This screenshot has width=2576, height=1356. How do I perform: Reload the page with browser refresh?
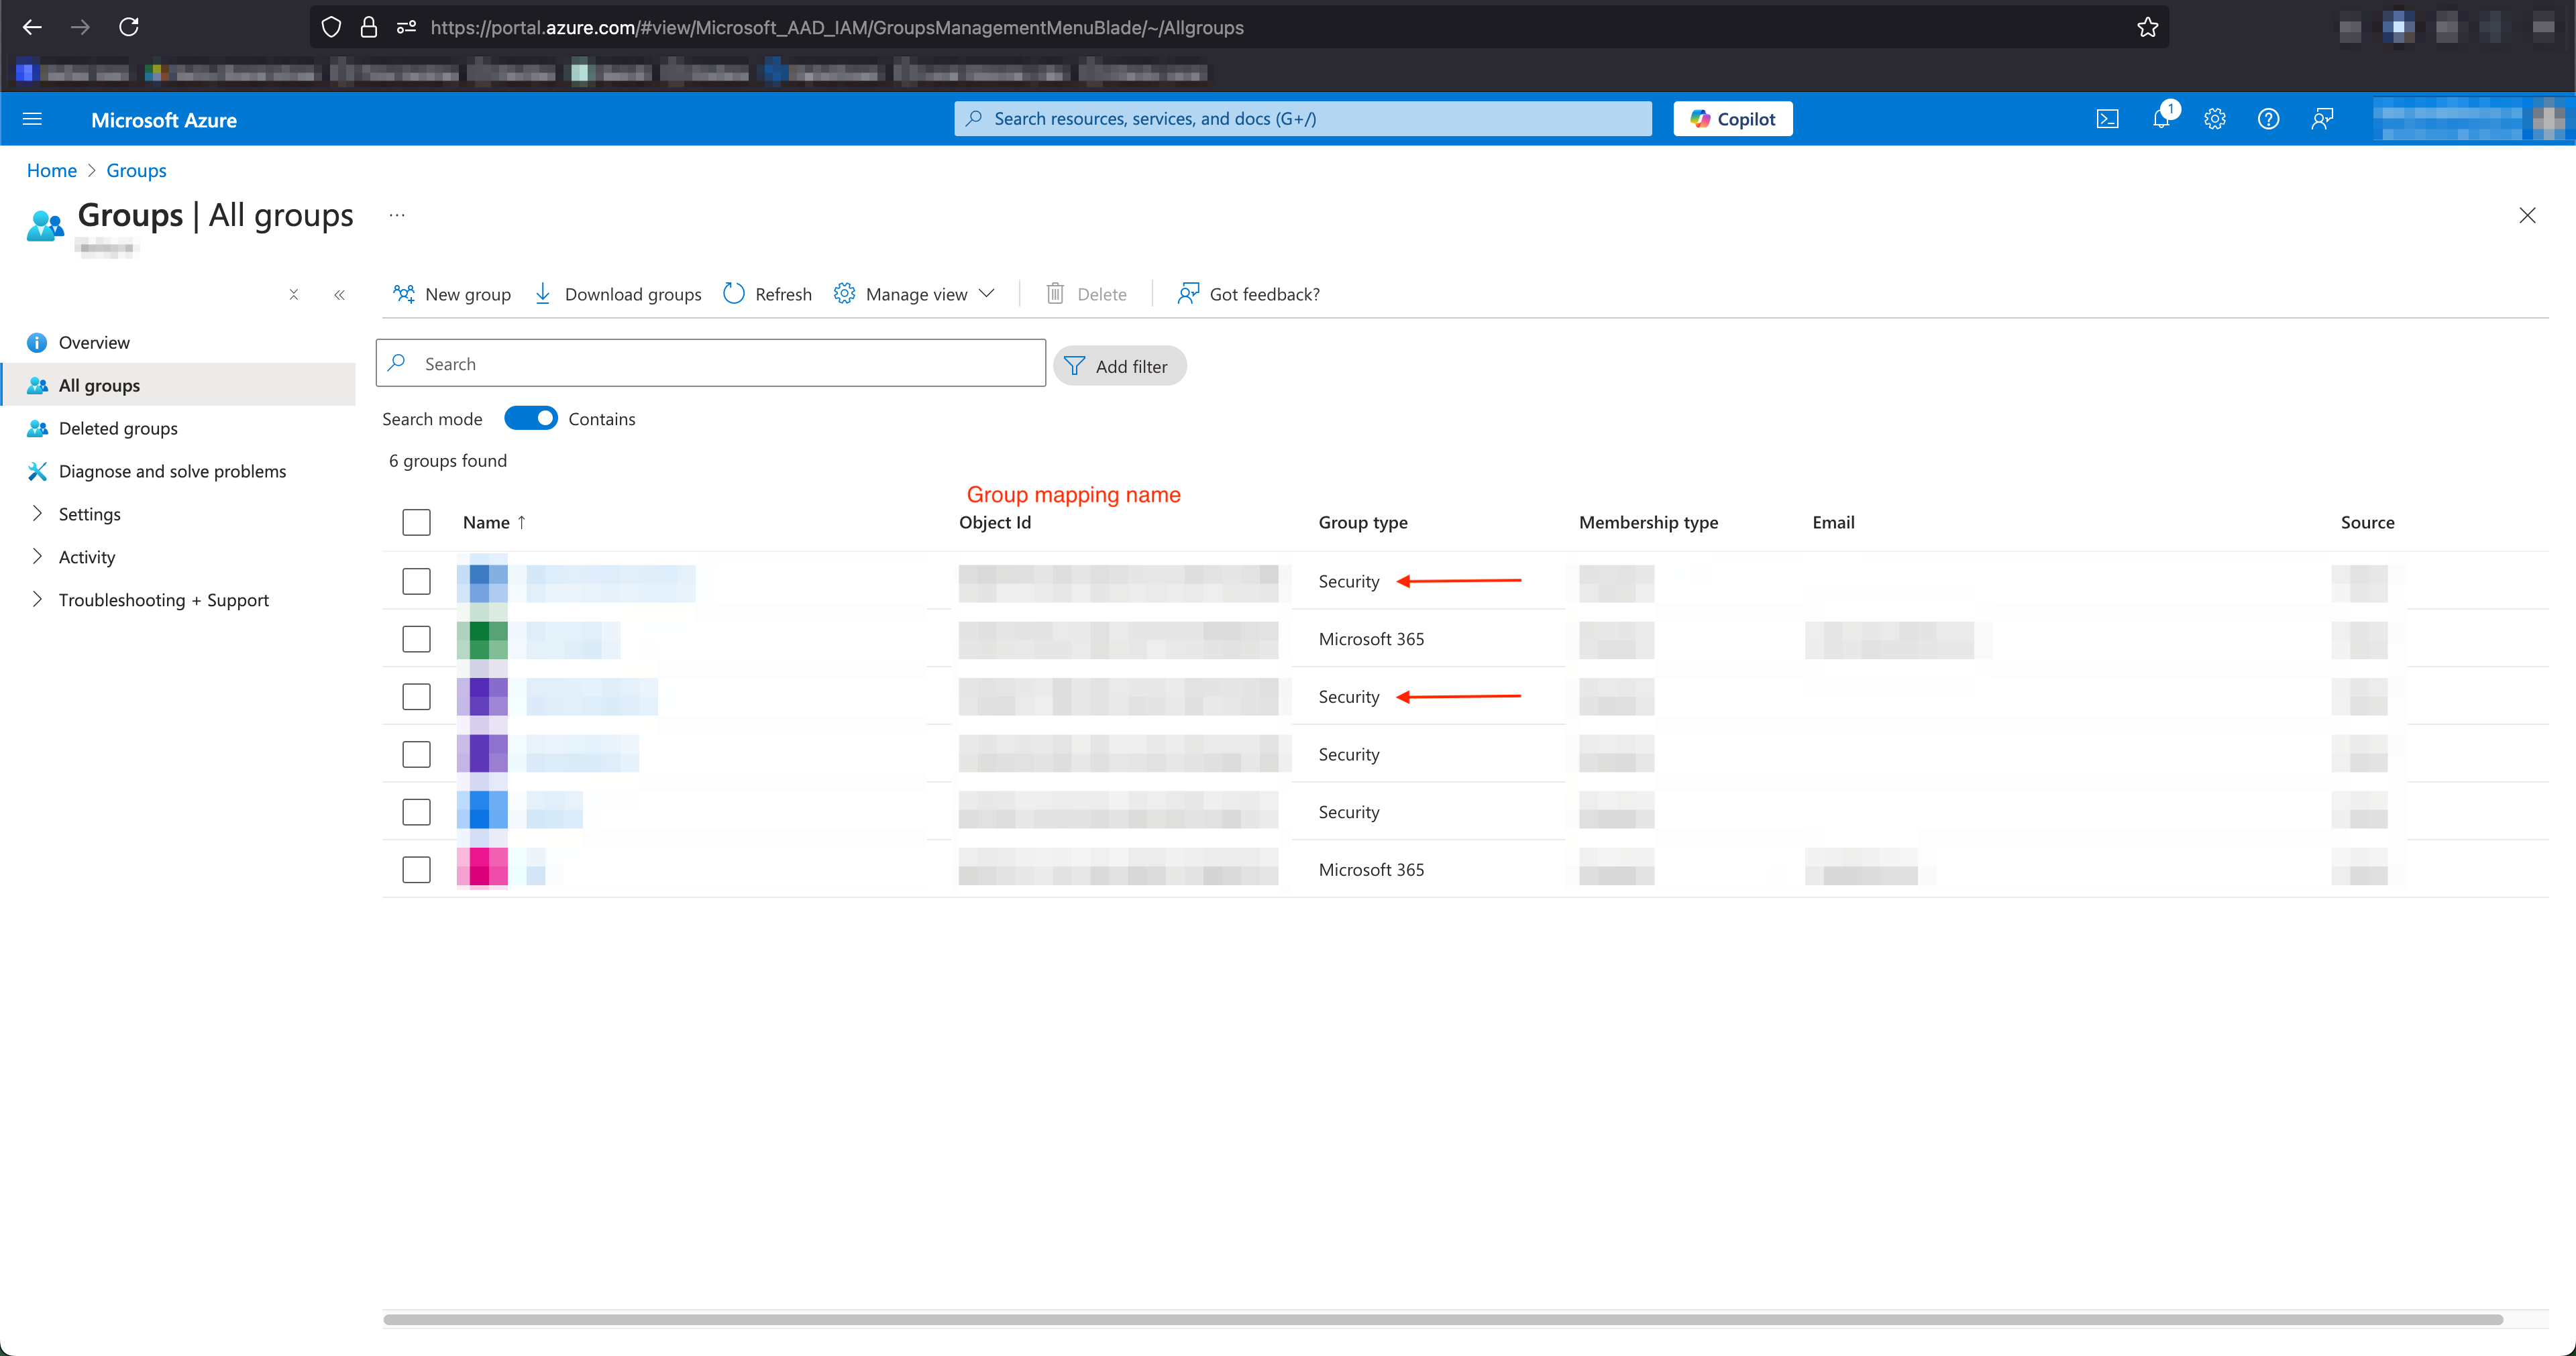pyautogui.click(x=129, y=27)
